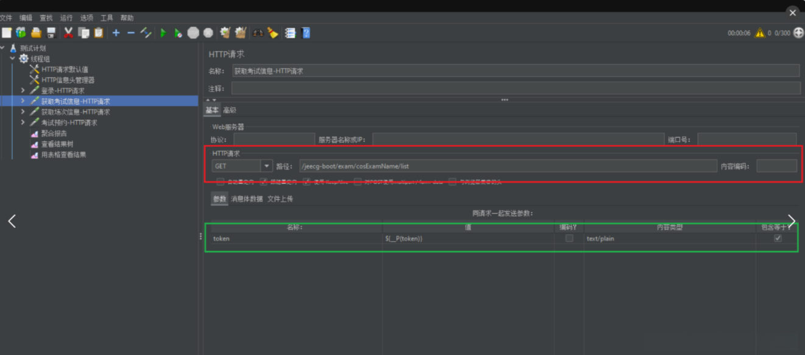Open search with the binoculars icon
This screenshot has height=355, width=805.
tap(258, 33)
